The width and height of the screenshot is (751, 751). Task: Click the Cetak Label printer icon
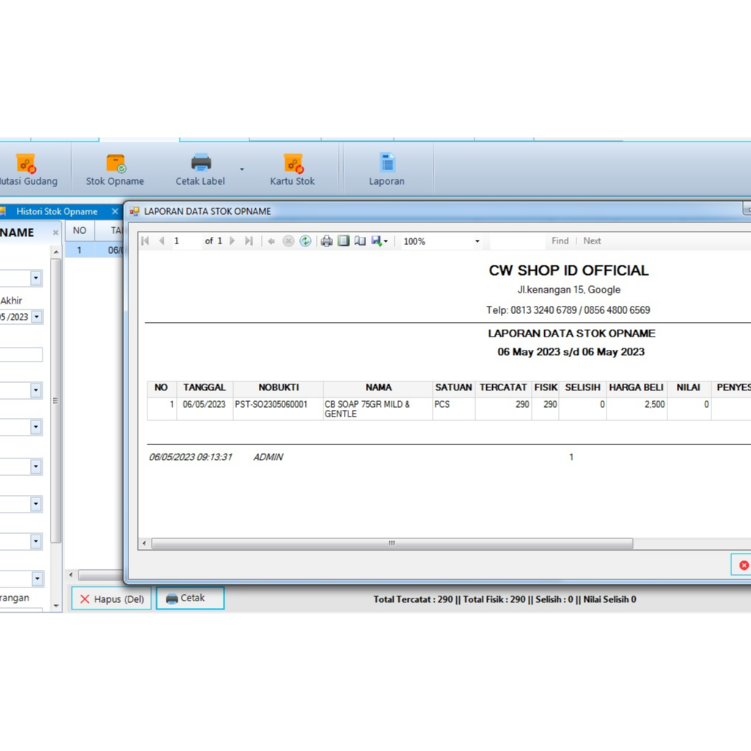point(200,163)
